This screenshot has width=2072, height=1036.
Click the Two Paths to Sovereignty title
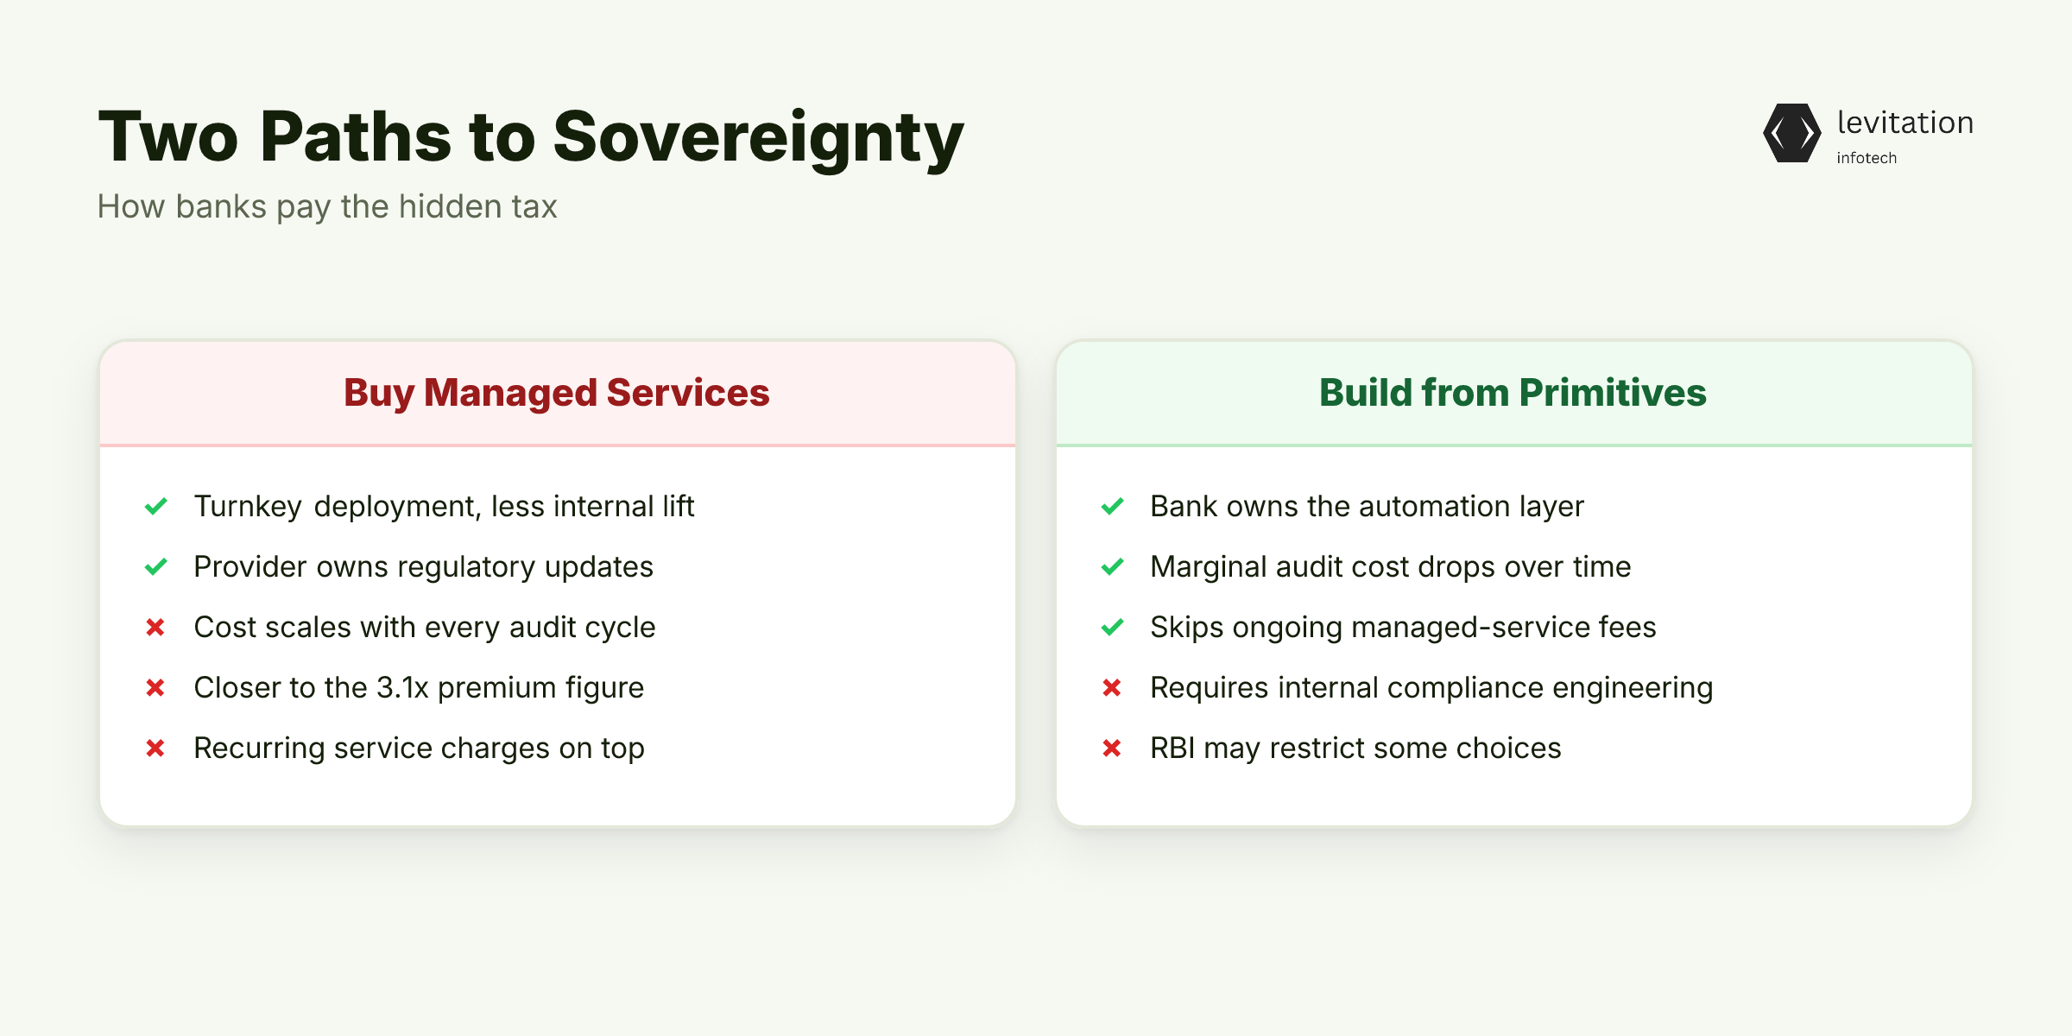[531, 136]
